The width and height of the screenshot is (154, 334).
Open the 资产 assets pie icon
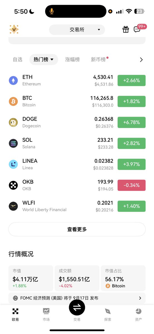pyautogui.click(x=138, y=311)
